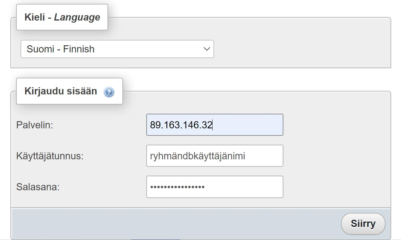
Task: Open the login help question-mark icon
Action: click(109, 92)
